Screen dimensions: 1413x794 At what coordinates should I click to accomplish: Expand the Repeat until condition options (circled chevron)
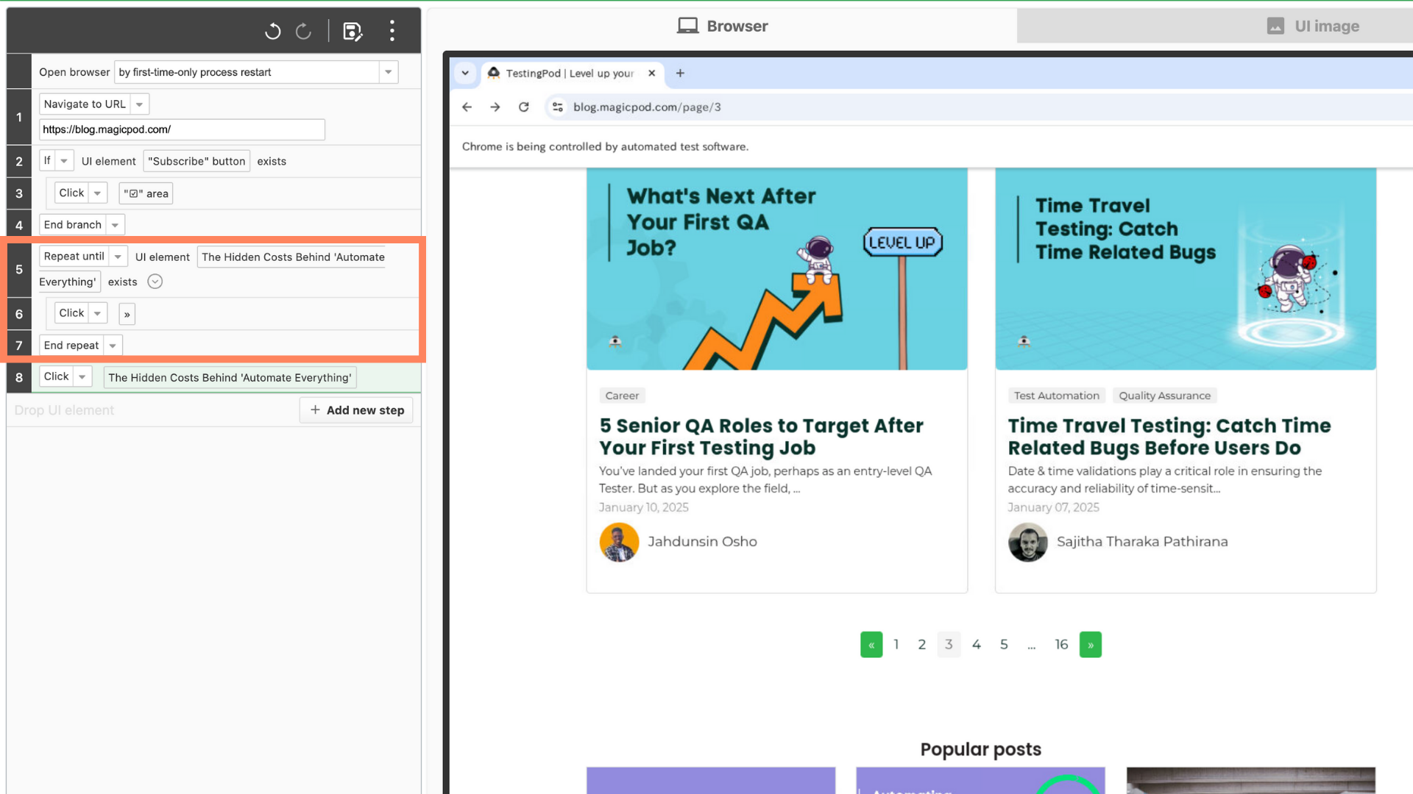155,282
